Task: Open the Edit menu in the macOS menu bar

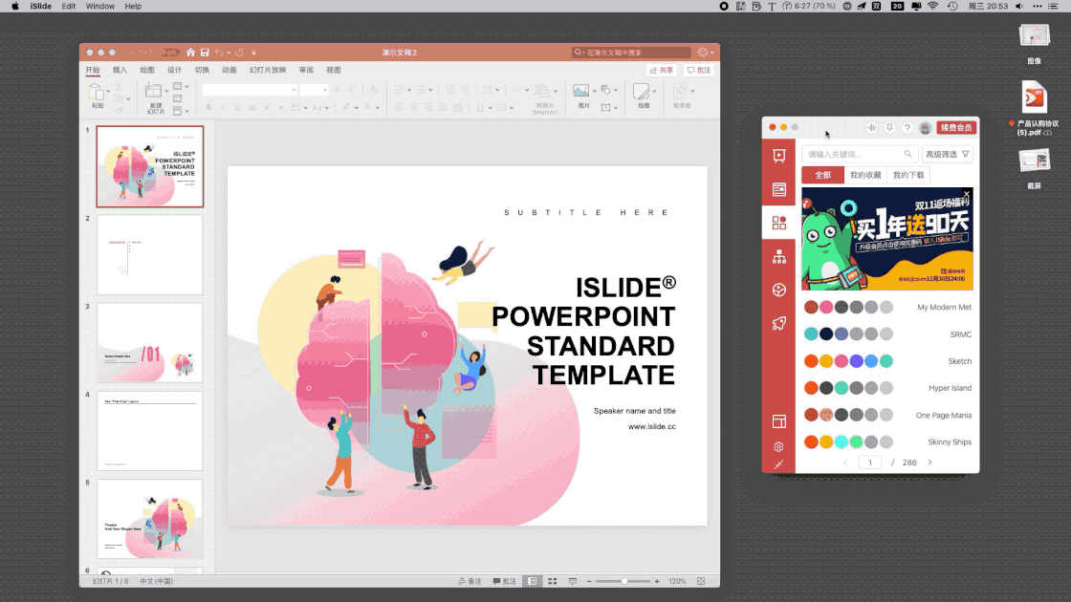Action: (x=68, y=6)
